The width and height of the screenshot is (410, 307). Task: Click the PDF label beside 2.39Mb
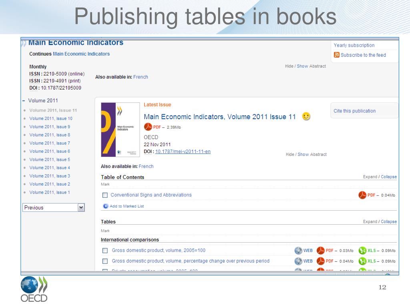click(x=157, y=127)
